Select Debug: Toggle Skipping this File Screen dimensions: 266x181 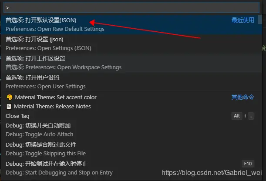coord(131,149)
